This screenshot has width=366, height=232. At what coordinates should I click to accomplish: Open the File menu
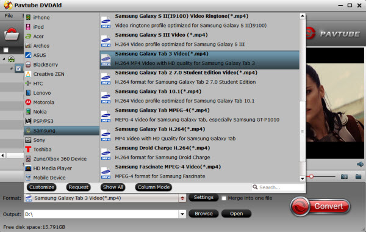coord(9,16)
